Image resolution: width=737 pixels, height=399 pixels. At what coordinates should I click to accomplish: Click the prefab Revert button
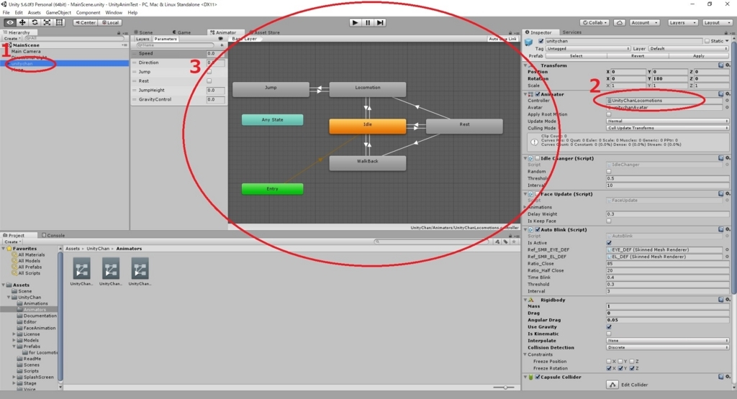pos(638,56)
